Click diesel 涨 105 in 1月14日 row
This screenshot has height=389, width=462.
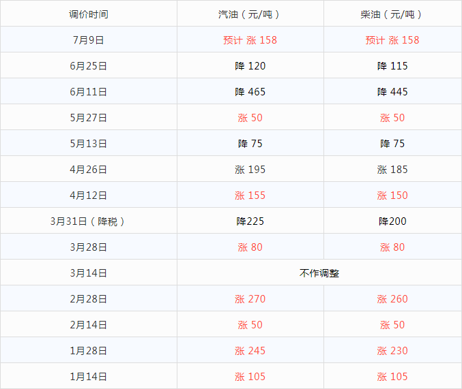point(392,377)
